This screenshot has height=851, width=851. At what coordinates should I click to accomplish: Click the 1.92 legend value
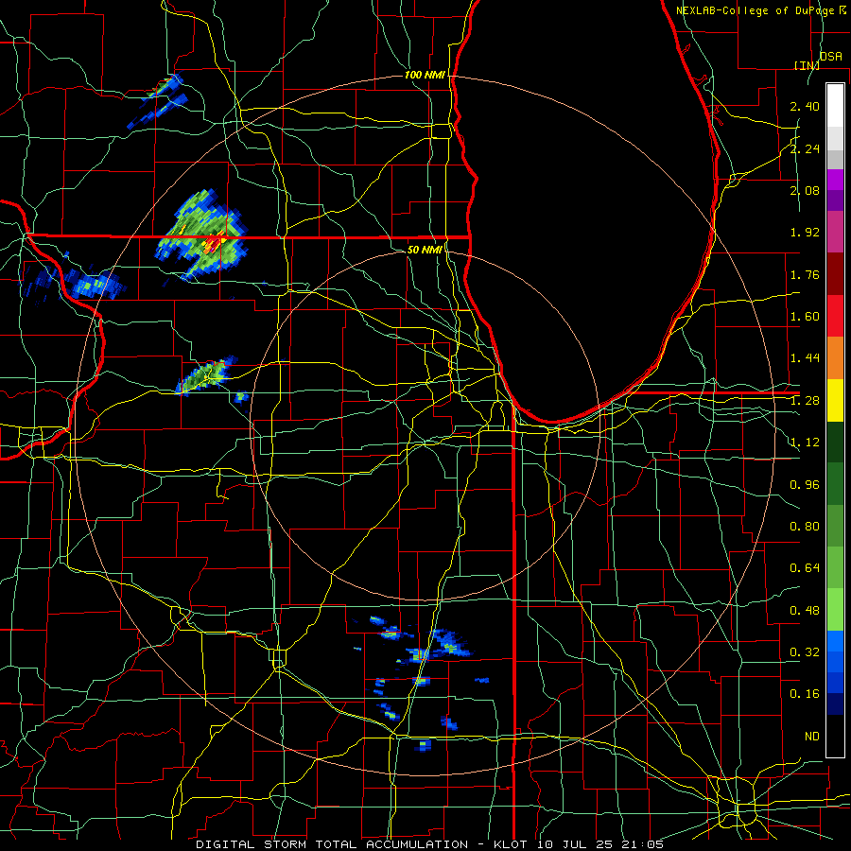[805, 233]
